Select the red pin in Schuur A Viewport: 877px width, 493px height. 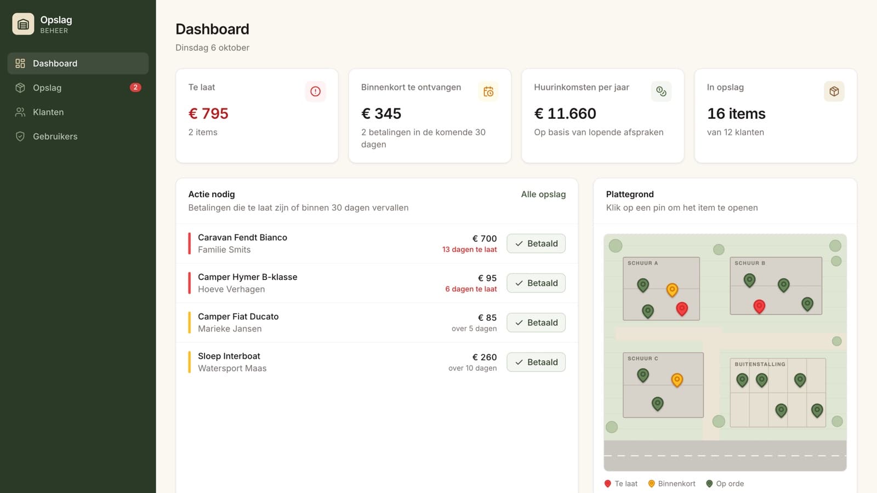pos(682,309)
